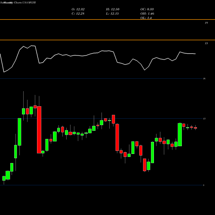Click the low price value 12.15

pos(115,14)
